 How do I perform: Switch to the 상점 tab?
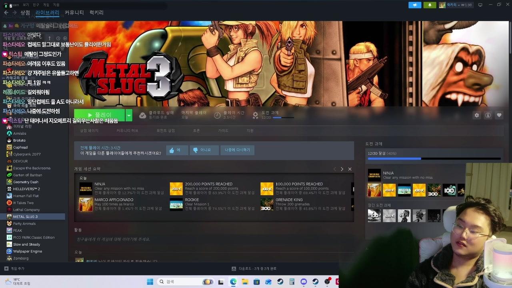tap(25, 12)
